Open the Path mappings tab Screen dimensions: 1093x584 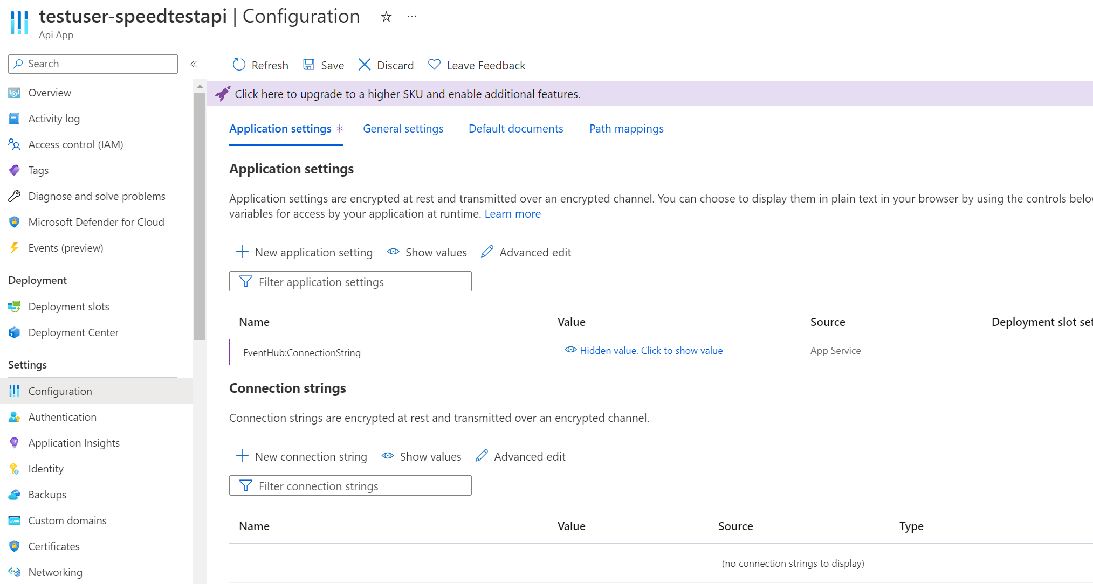[626, 128]
